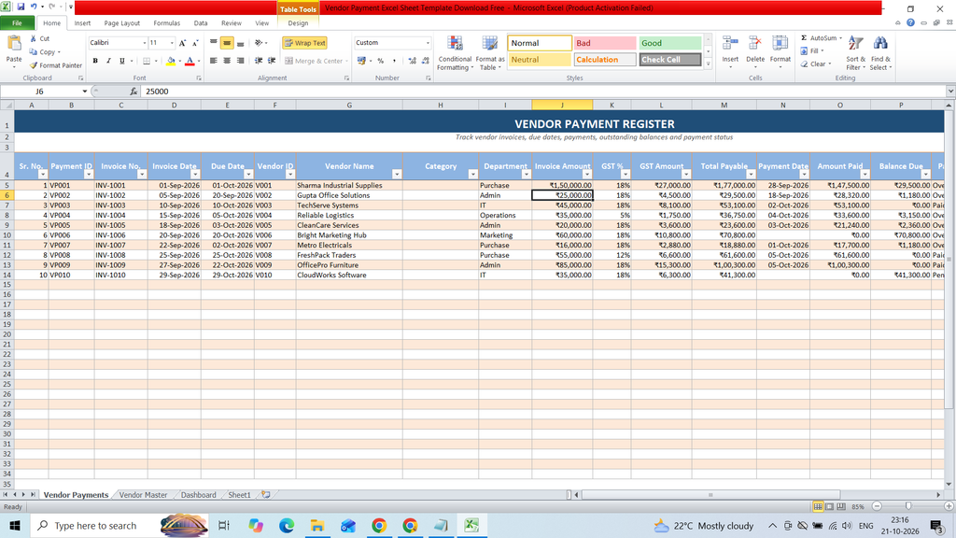
Task: Open the Invoice Date filter dropdown
Action: 195,175
